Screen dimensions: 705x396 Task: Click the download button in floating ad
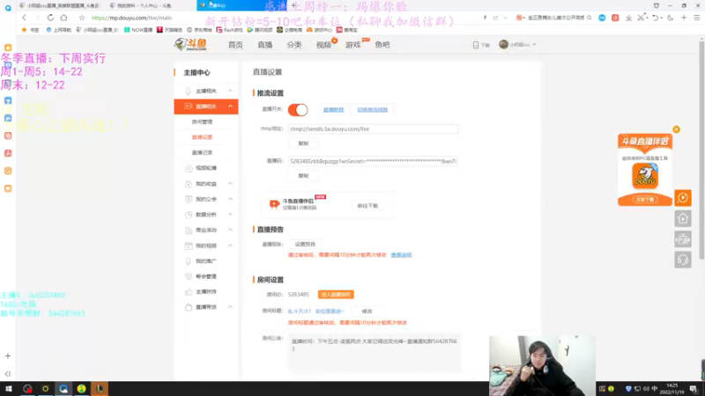[x=645, y=200]
